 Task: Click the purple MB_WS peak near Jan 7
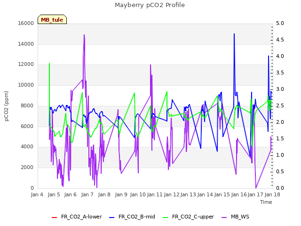click(84, 35)
